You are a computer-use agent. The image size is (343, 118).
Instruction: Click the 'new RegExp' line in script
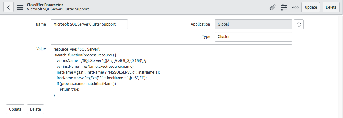(x=102, y=78)
